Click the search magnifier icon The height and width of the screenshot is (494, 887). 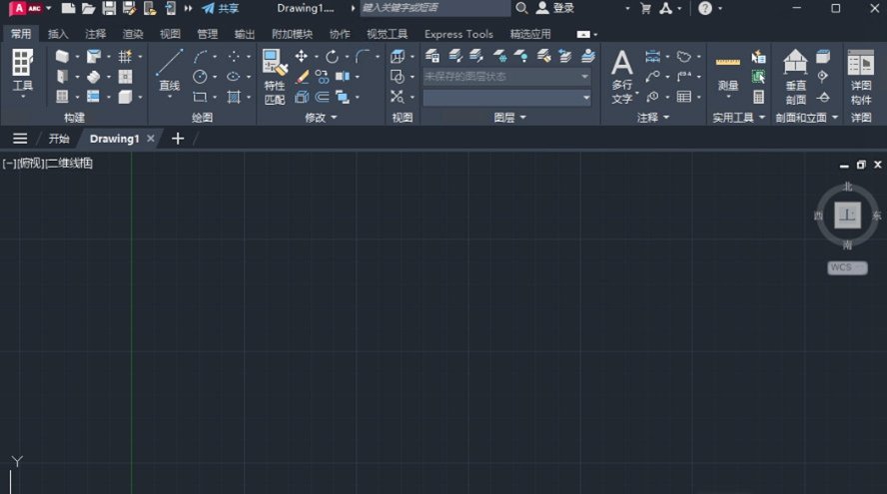pyautogui.click(x=521, y=8)
